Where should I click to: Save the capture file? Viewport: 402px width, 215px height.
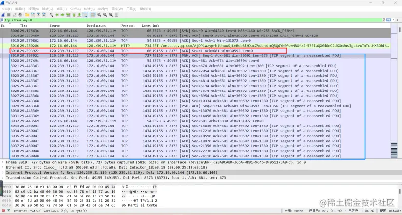pos(33,15)
